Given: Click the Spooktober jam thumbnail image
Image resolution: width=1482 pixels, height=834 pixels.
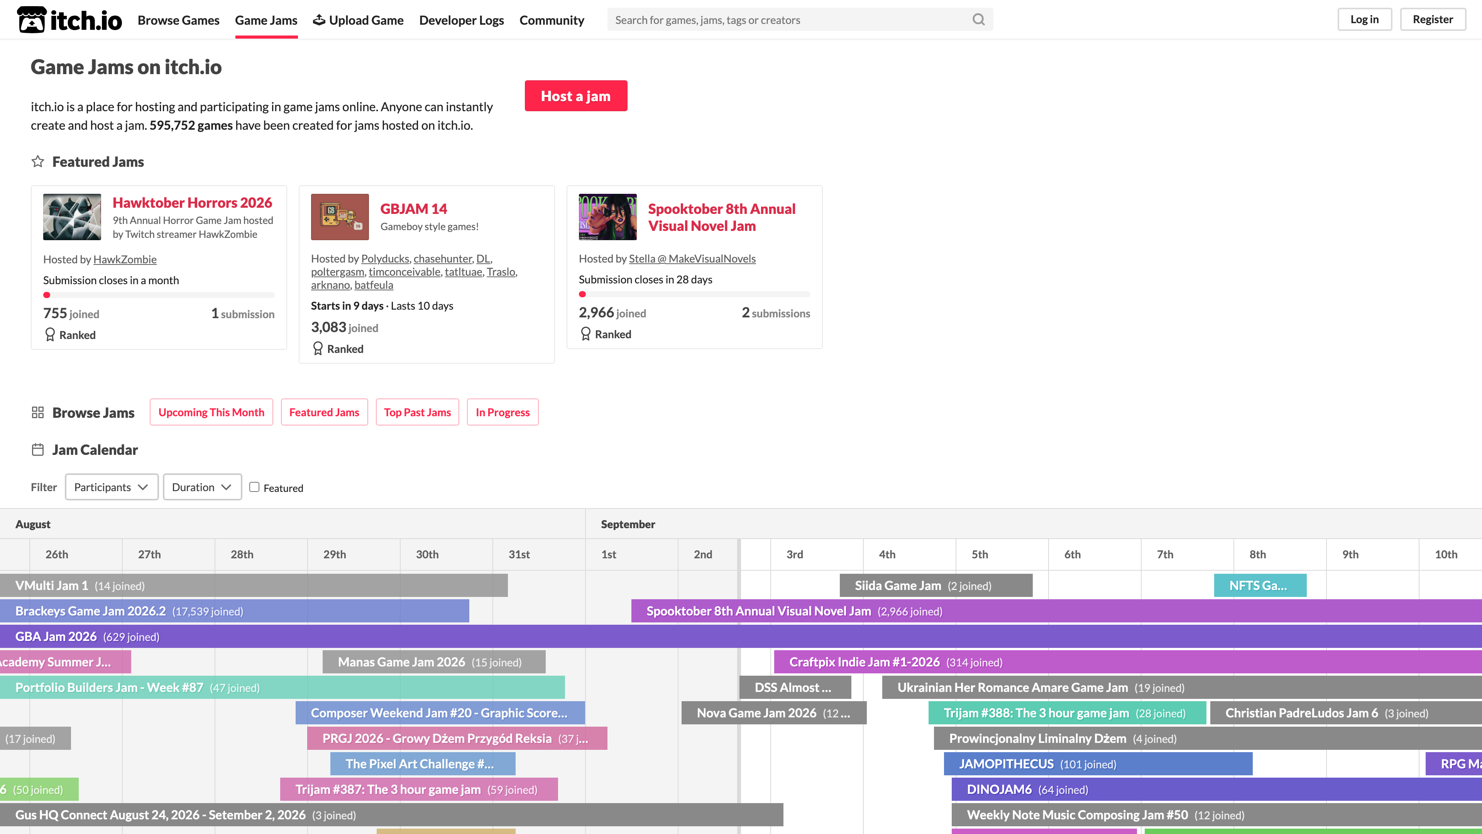Looking at the screenshot, I should [x=607, y=217].
